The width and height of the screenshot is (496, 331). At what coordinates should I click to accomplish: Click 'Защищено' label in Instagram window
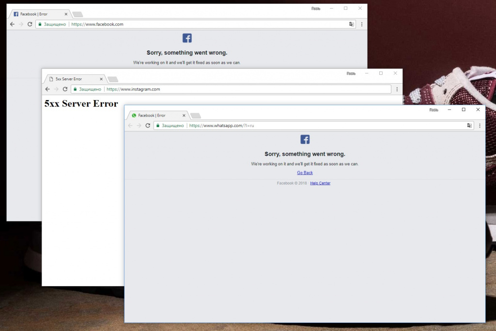tap(90, 89)
